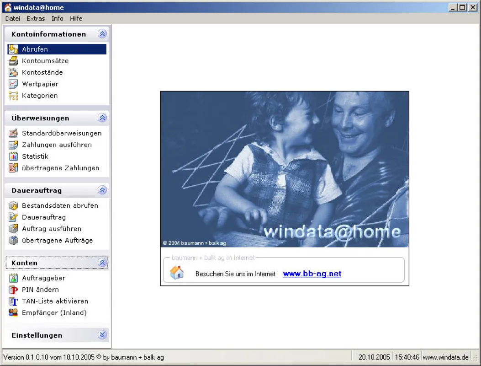The height and width of the screenshot is (366, 481).
Task: Open the Hilfe menu
Action: (76, 18)
